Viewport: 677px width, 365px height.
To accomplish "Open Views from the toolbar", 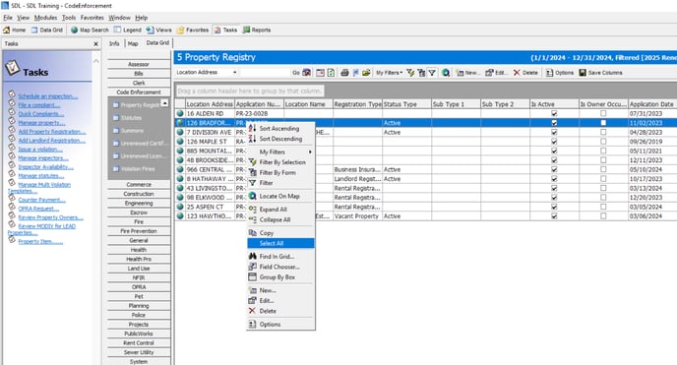I will (x=158, y=30).
